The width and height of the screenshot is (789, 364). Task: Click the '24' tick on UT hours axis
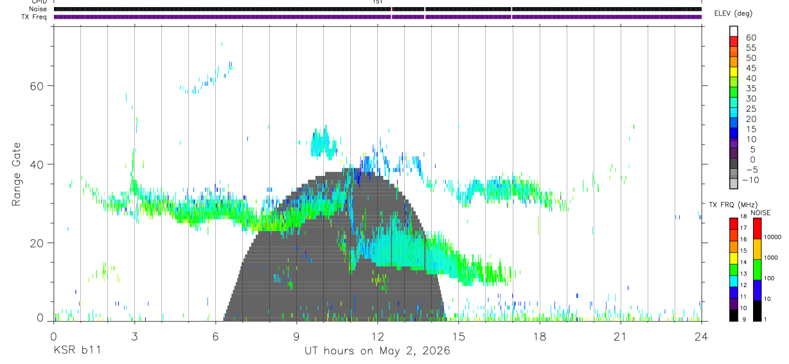(x=702, y=336)
